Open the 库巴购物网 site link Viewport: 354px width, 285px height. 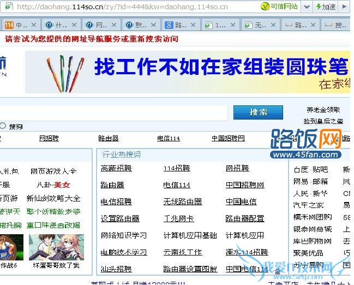click(x=313, y=241)
